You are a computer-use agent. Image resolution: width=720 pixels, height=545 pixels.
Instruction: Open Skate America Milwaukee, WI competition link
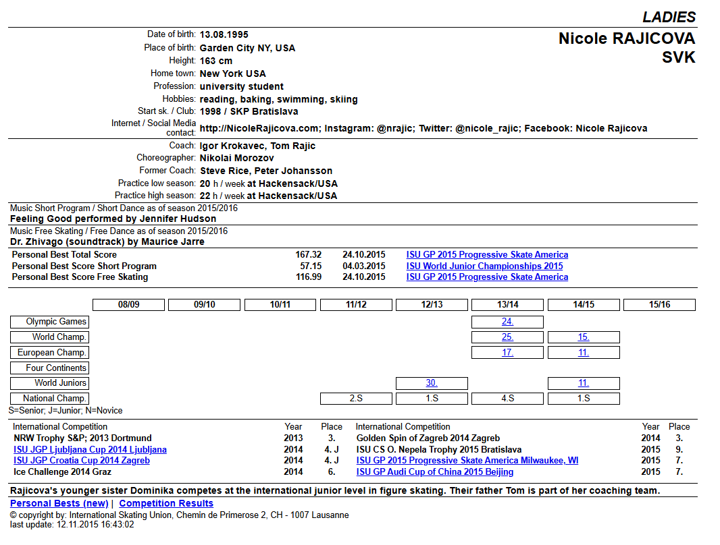pyautogui.click(x=467, y=460)
